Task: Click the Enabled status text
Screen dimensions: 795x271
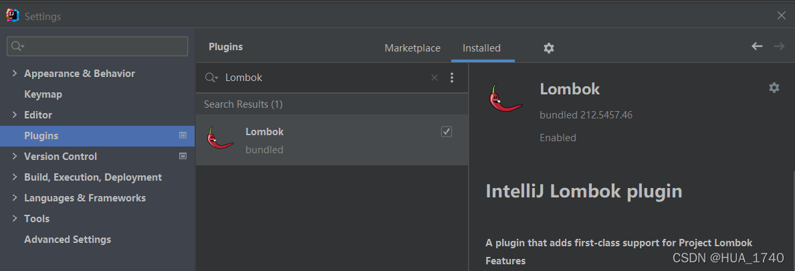Action: [558, 138]
